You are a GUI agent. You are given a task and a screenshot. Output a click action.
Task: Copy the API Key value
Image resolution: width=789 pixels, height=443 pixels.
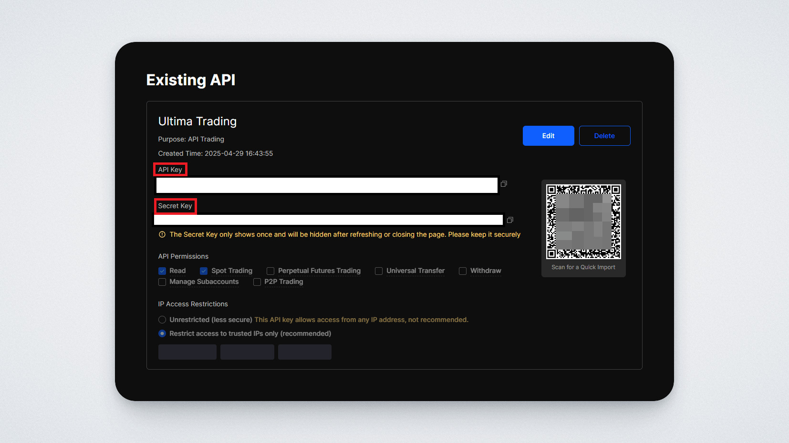tap(504, 184)
